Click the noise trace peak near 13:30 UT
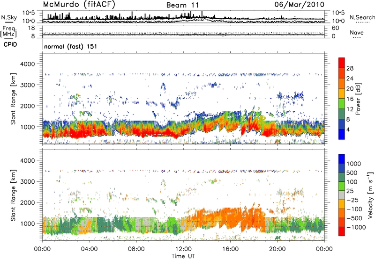Viewport: 375px width, 259px height. [x=202, y=14]
